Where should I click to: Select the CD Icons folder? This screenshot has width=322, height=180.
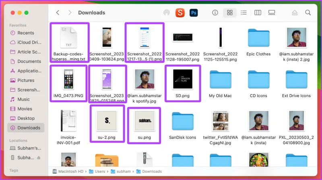[258, 79]
